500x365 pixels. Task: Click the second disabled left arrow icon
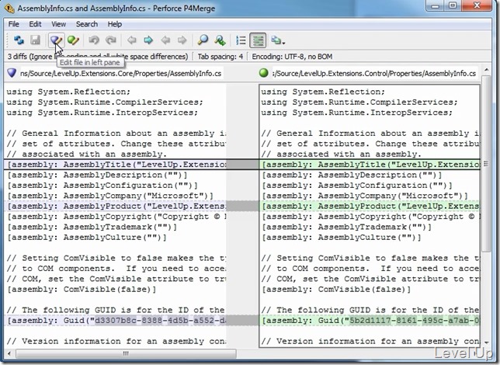click(x=165, y=40)
